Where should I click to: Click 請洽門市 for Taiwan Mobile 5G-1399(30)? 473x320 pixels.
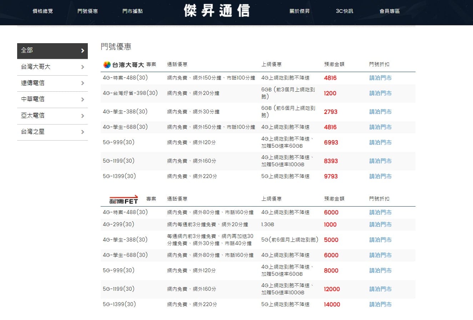coord(380,176)
